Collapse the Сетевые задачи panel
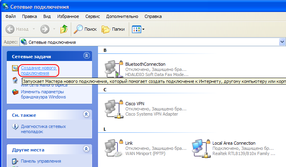286x167 pixels. [86, 56]
